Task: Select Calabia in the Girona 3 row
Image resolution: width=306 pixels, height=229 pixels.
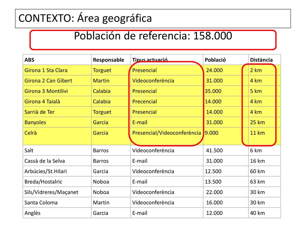Action: pyautogui.click(x=102, y=91)
